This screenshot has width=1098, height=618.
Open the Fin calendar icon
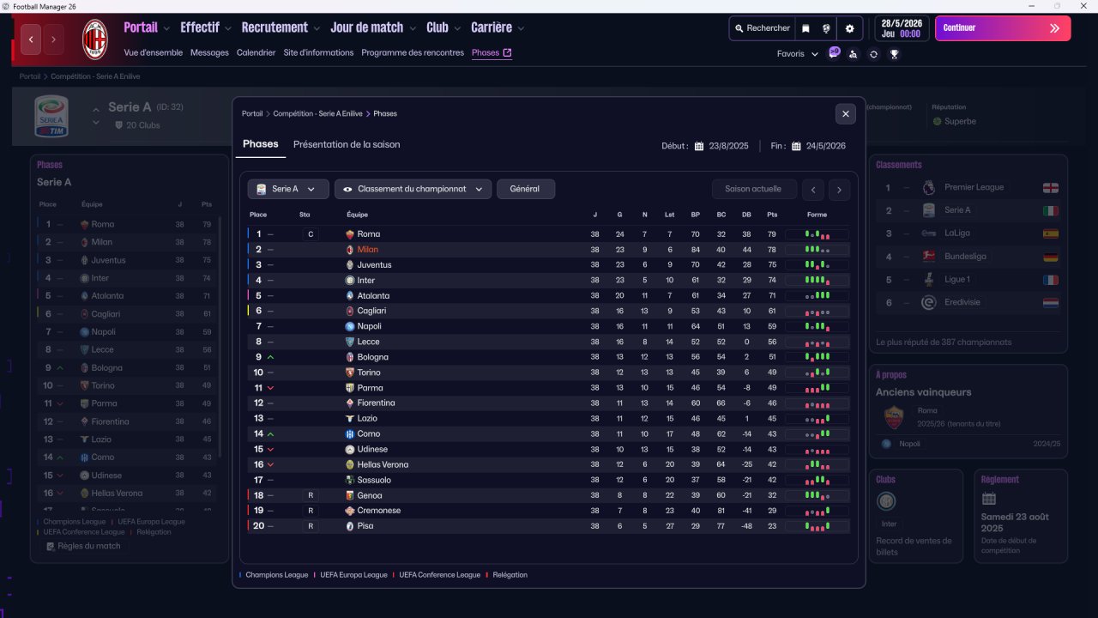pos(796,146)
